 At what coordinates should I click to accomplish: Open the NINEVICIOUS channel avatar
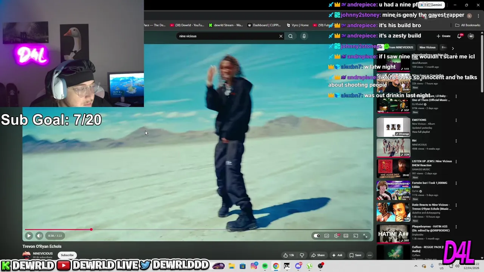(x=26, y=255)
